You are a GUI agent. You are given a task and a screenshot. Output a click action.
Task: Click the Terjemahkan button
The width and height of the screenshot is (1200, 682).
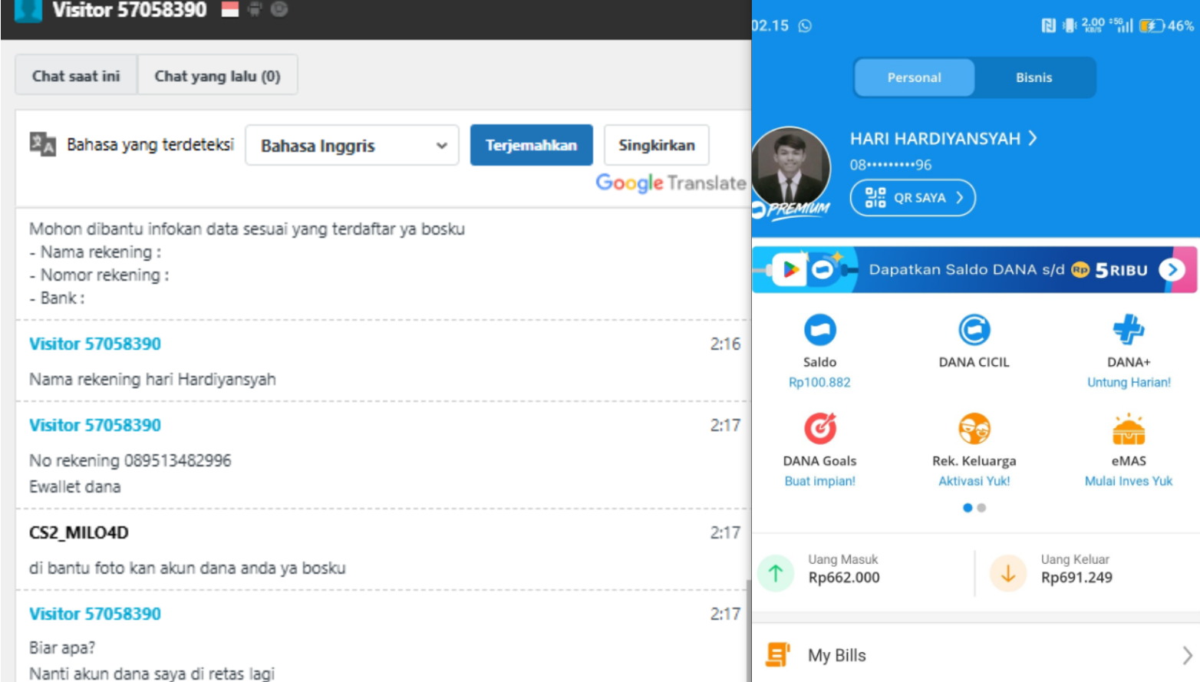tap(531, 145)
